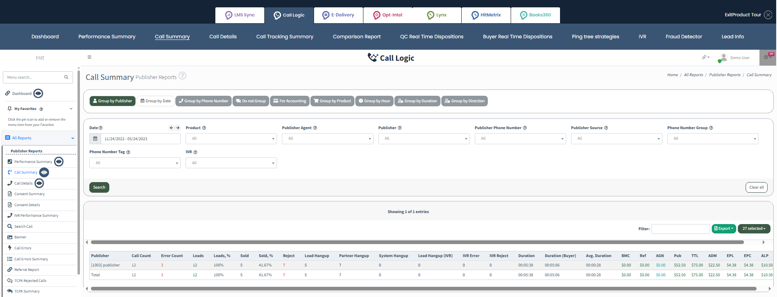
Task: Click the link icon beside Demo User
Action: 705,57
